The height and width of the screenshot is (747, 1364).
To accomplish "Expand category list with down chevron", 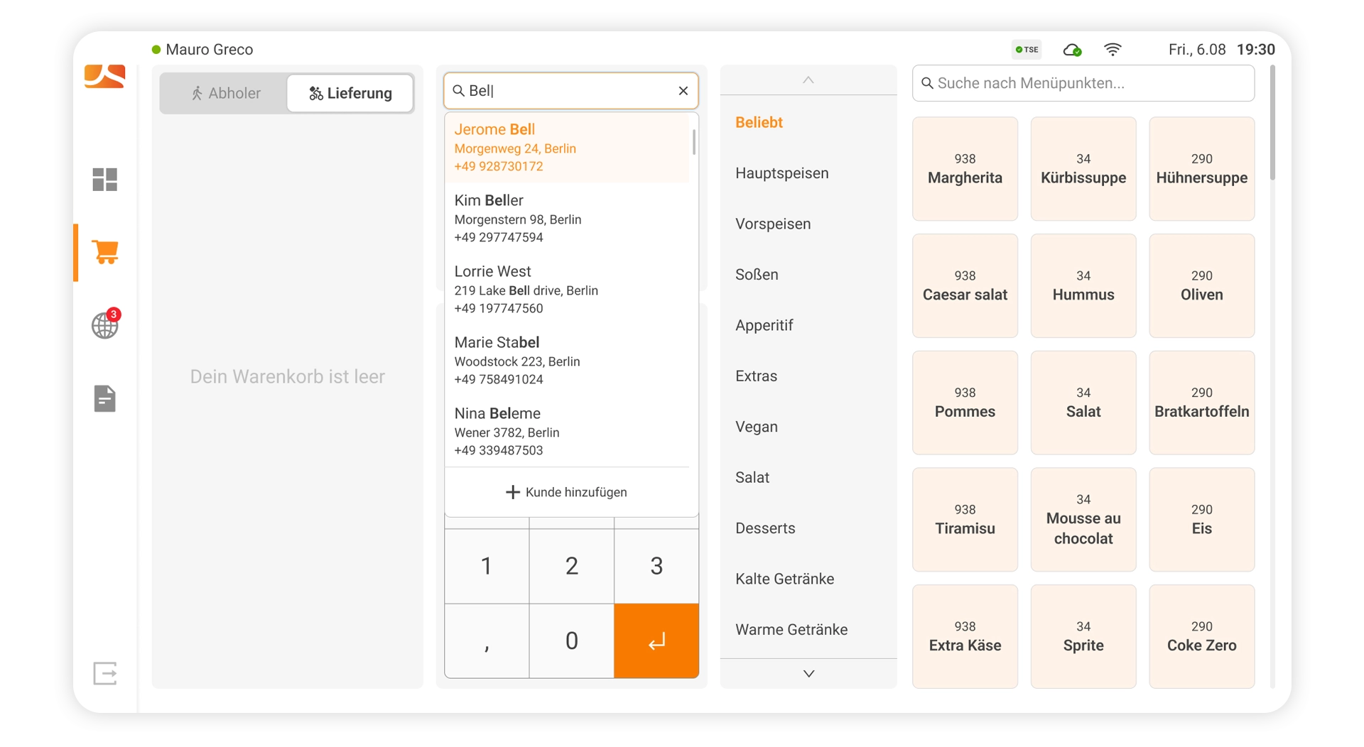I will click(808, 673).
